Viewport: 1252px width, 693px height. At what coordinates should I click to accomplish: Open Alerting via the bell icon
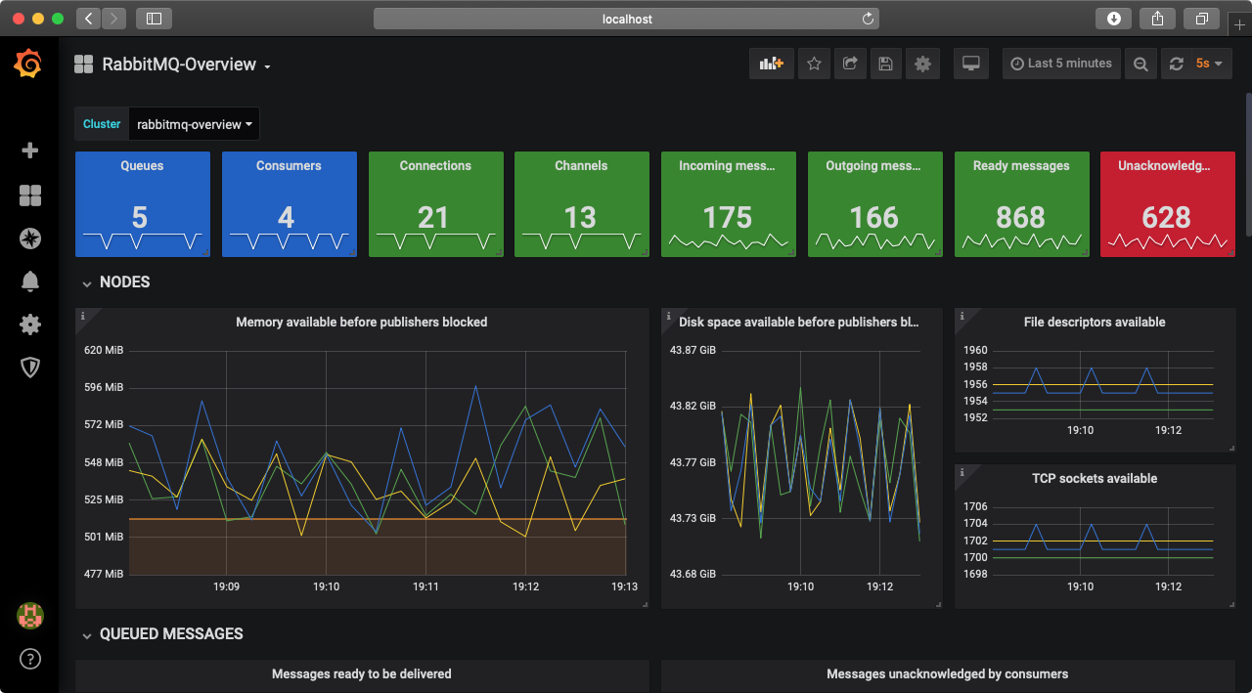click(29, 281)
